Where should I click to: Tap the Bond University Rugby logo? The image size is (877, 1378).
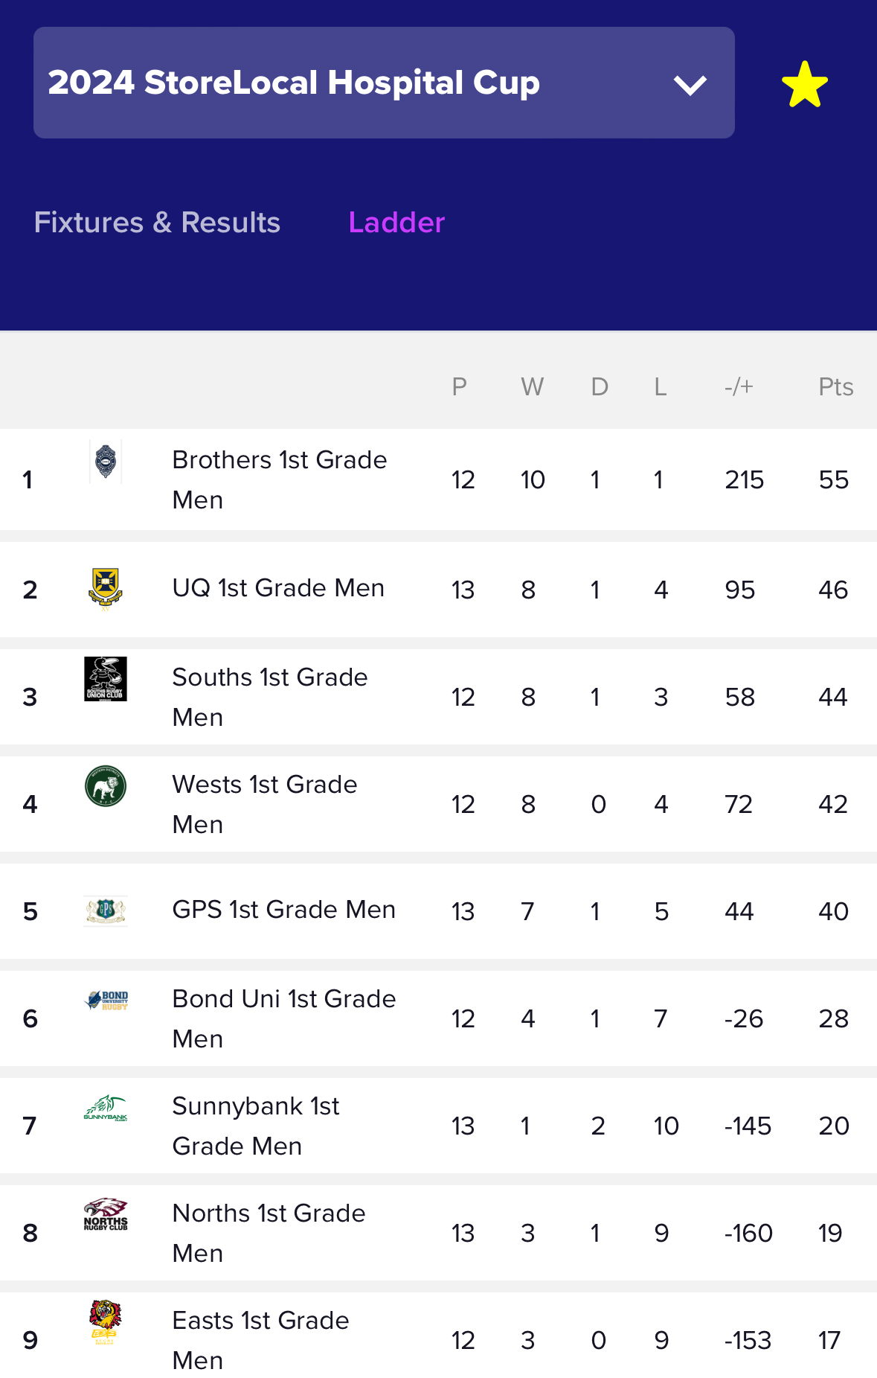pyautogui.click(x=106, y=1000)
